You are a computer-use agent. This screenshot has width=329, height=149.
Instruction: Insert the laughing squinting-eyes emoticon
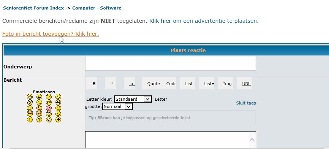(59, 102)
